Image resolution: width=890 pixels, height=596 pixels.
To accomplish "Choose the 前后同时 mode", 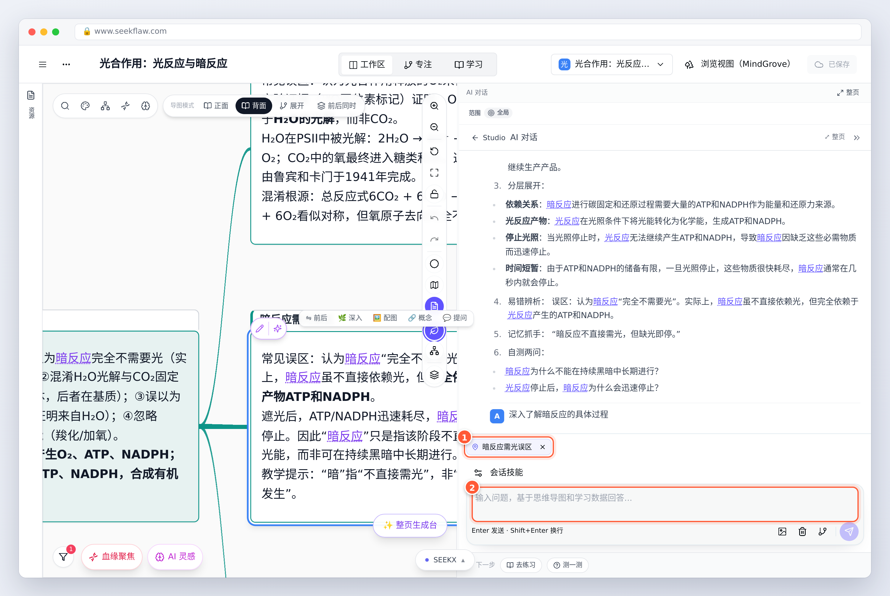I will 337,106.
